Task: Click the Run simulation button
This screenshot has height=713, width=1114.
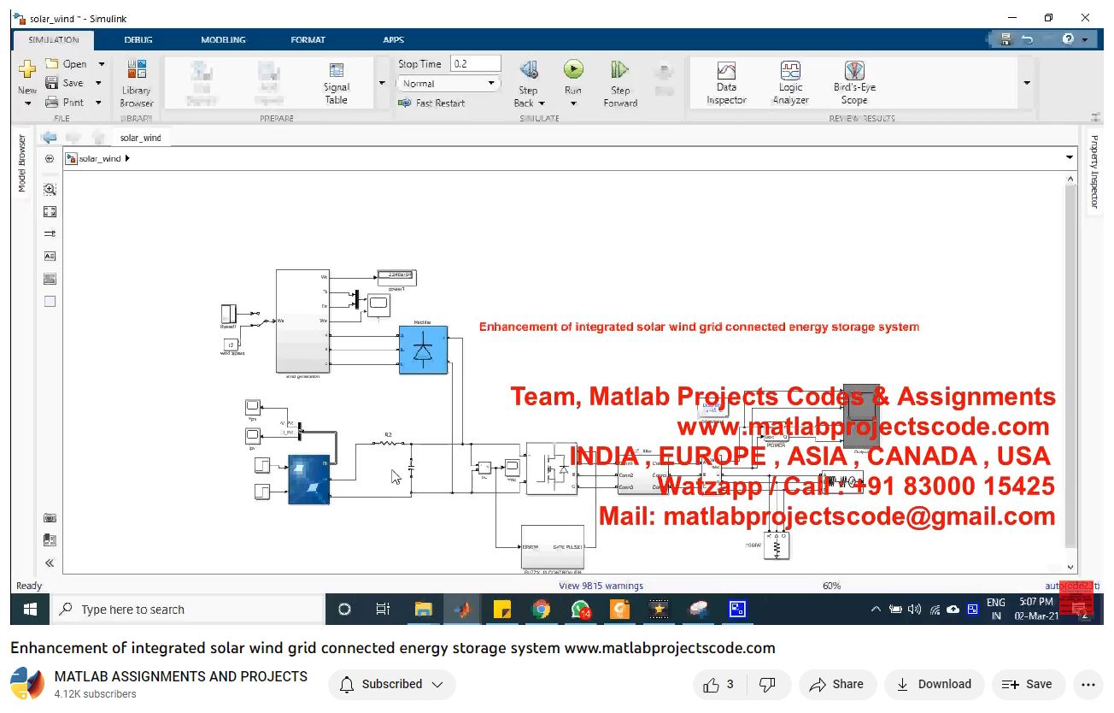Action: (x=573, y=70)
